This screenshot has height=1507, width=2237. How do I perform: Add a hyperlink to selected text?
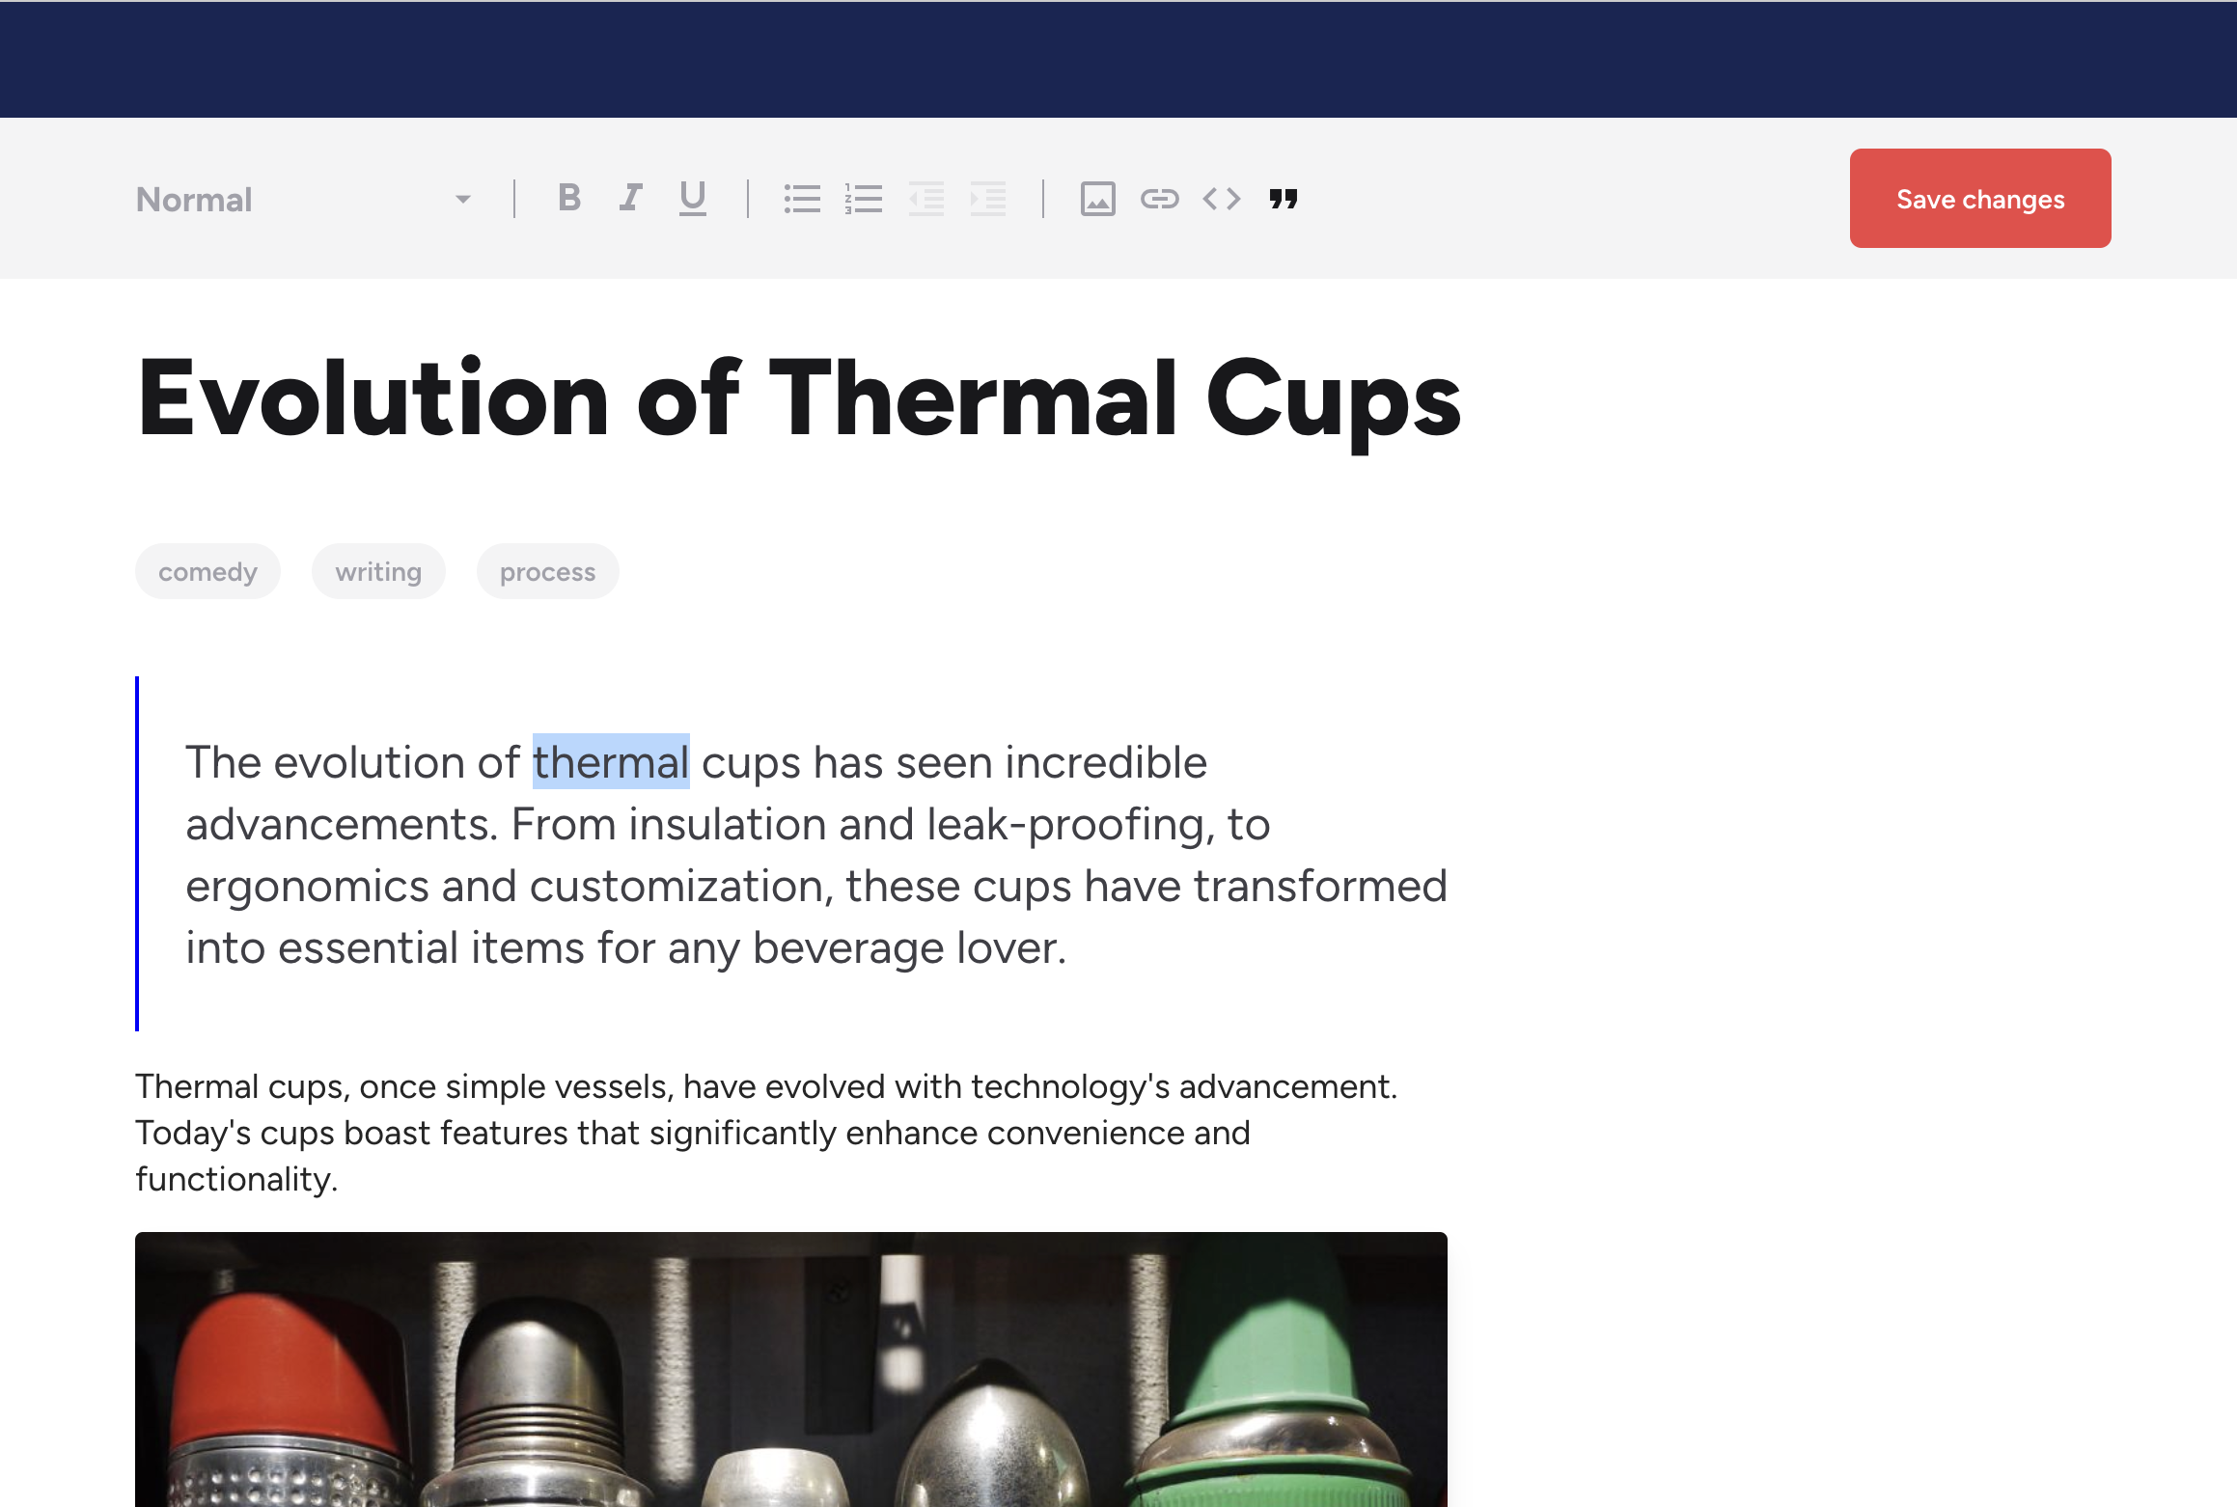(1159, 199)
